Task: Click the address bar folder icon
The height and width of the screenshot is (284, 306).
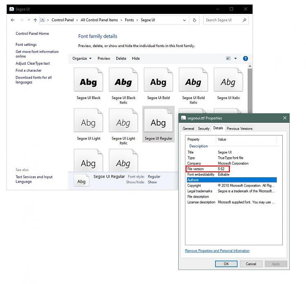Action: [42, 20]
